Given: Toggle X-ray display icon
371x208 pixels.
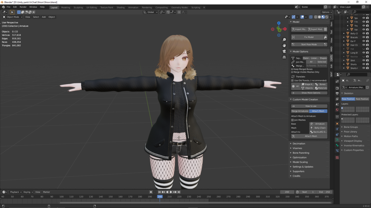Looking at the screenshot, I should [311, 17].
